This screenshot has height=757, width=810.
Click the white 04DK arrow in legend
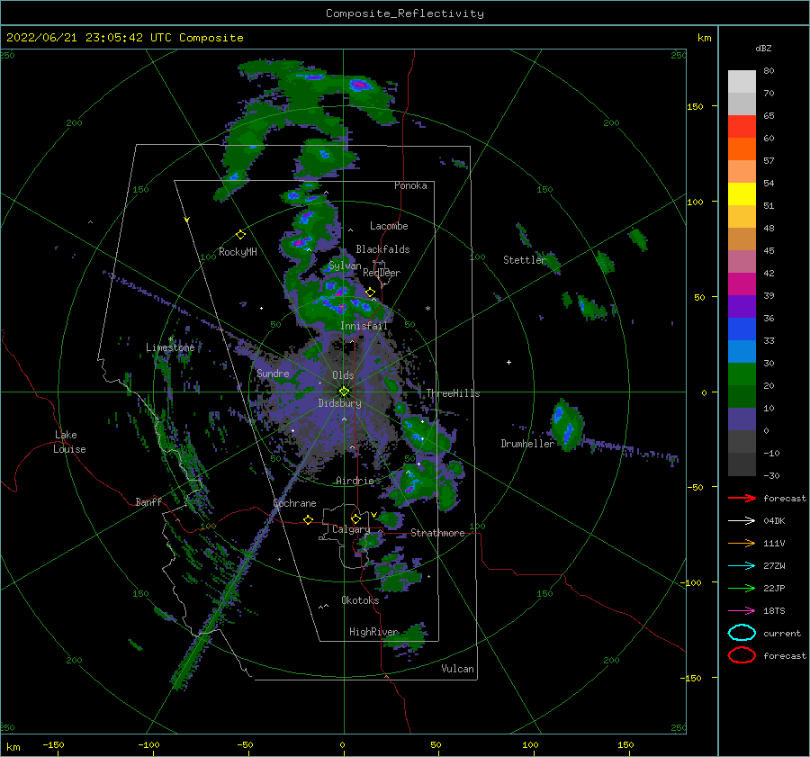click(742, 520)
